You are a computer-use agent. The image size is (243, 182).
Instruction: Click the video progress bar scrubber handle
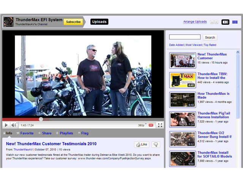coord(41,119)
